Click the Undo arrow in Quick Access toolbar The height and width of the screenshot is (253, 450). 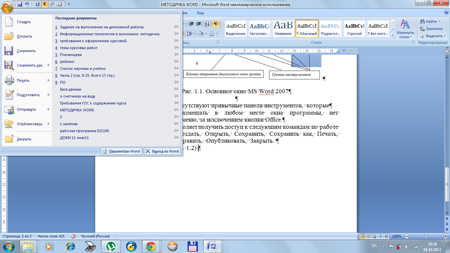click(27, 4)
